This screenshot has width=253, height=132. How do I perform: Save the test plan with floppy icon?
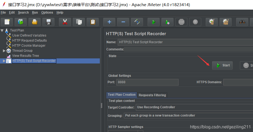48,22
